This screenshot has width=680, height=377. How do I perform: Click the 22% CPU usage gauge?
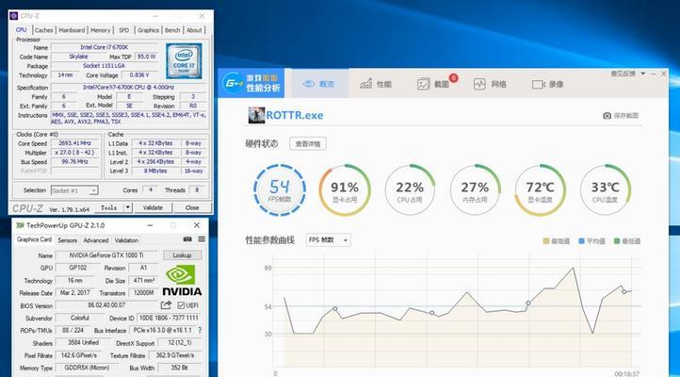[410, 190]
